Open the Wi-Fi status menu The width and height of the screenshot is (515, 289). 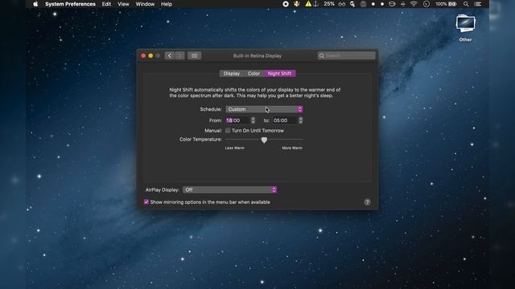[x=414, y=4]
